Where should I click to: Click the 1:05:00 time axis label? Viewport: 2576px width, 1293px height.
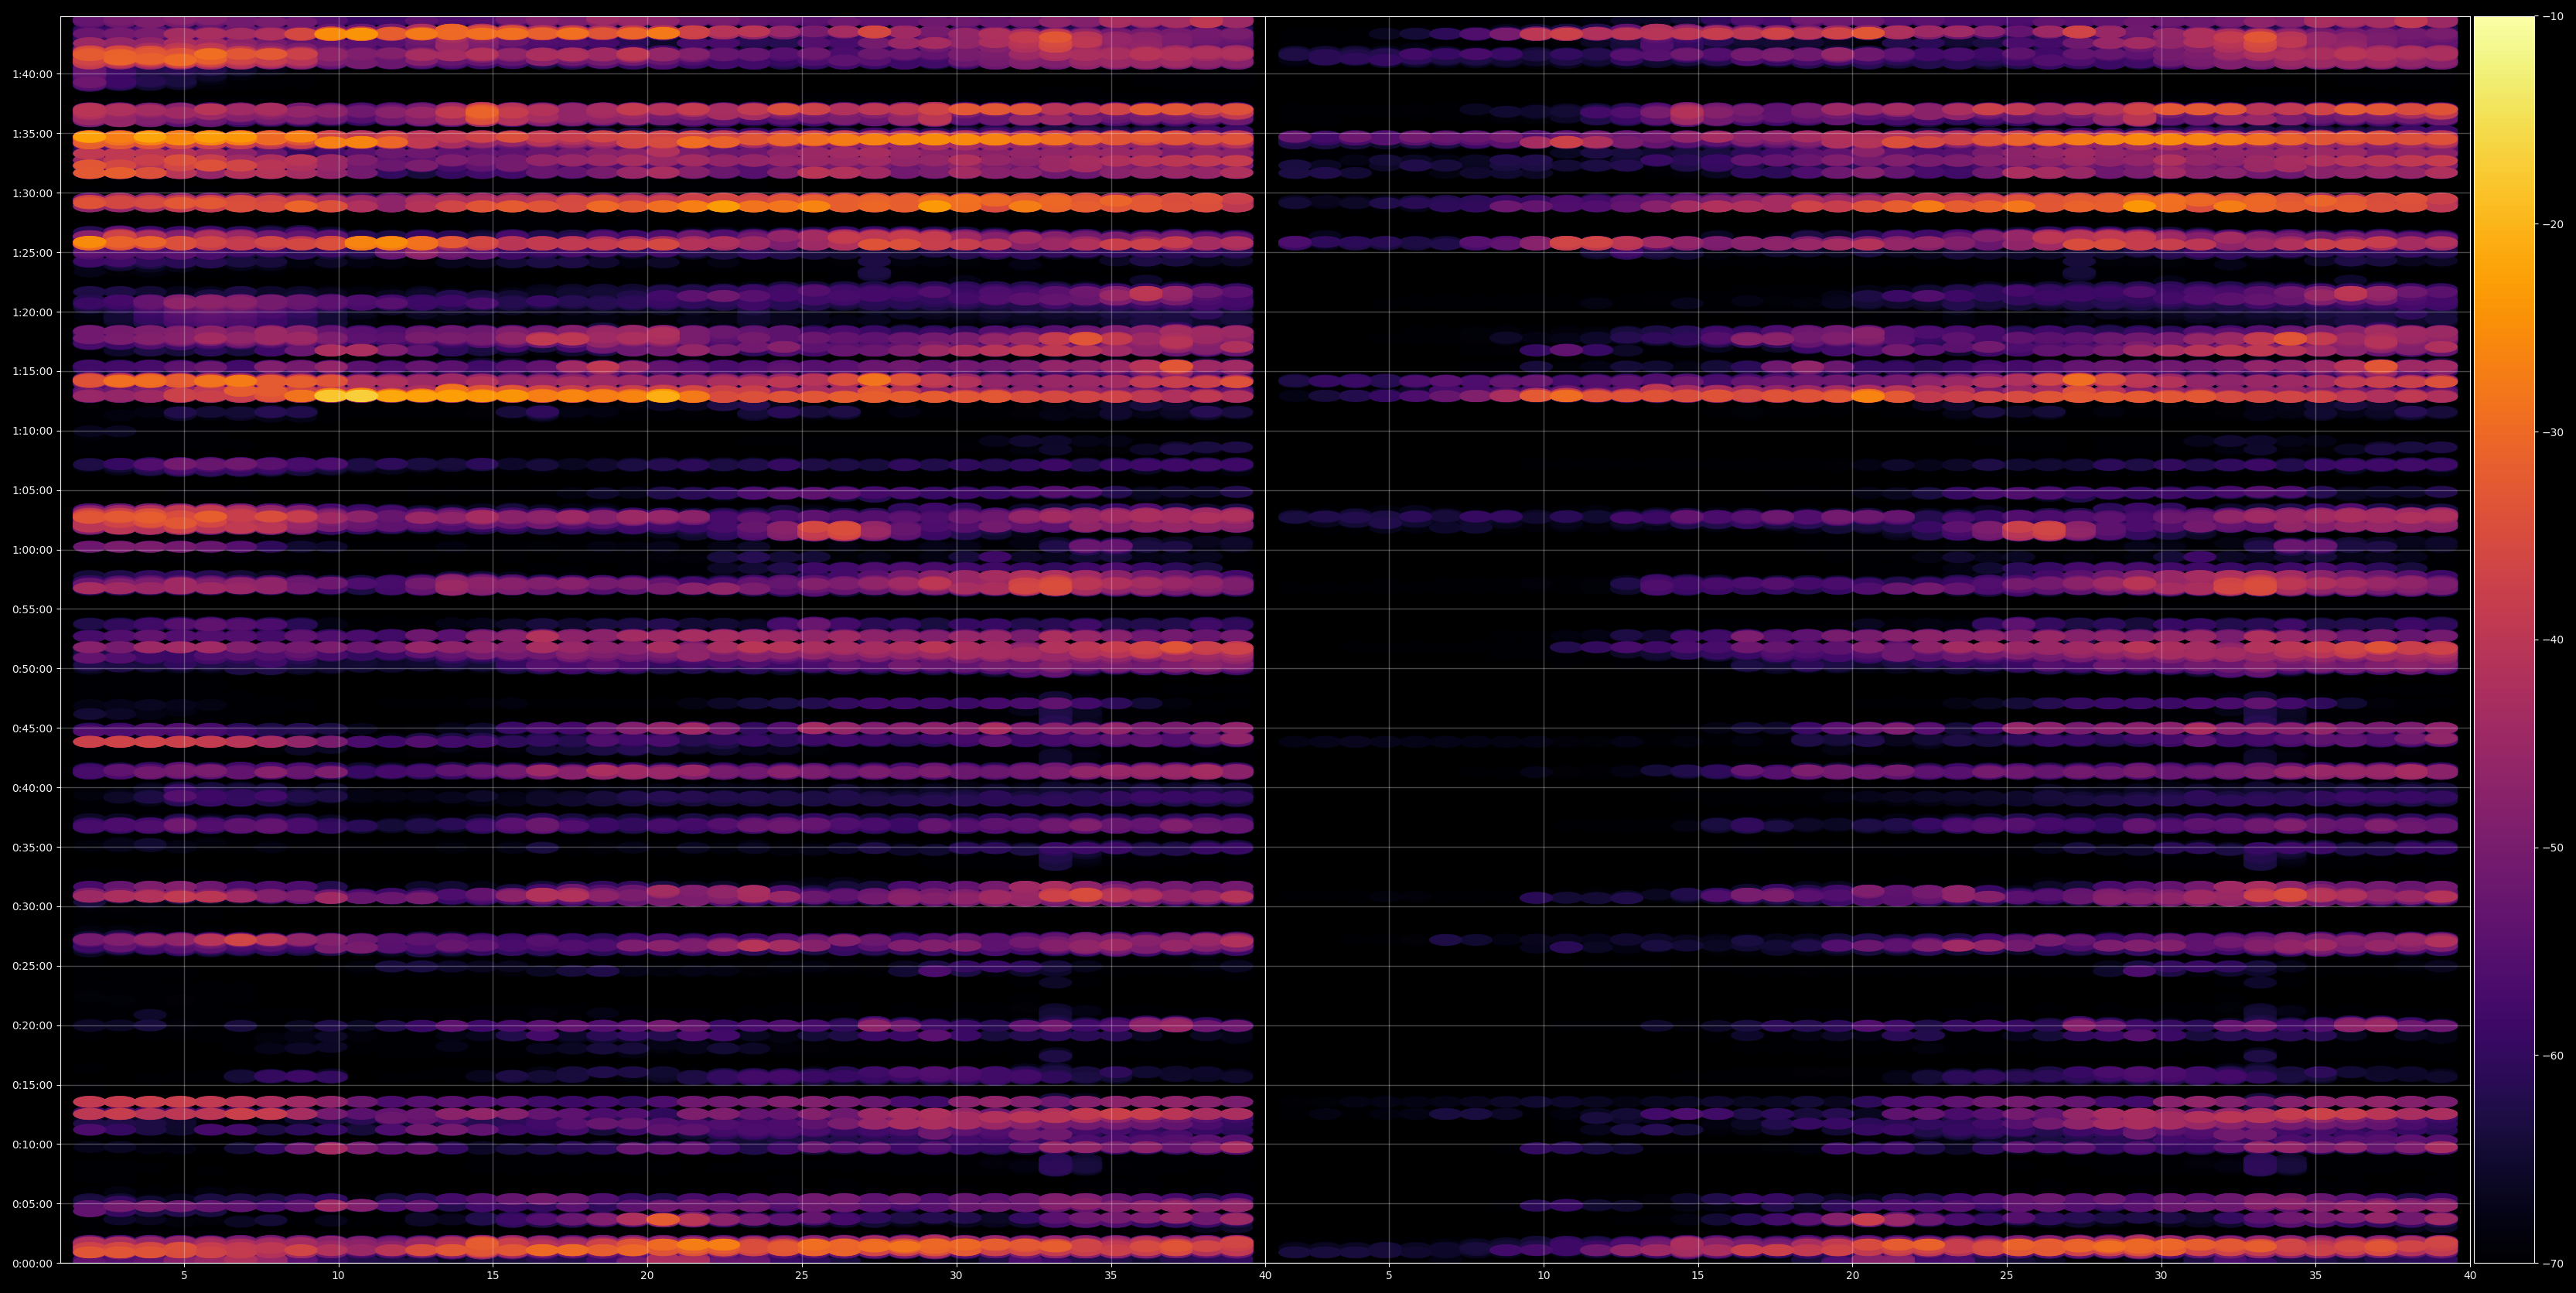click(33, 490)
